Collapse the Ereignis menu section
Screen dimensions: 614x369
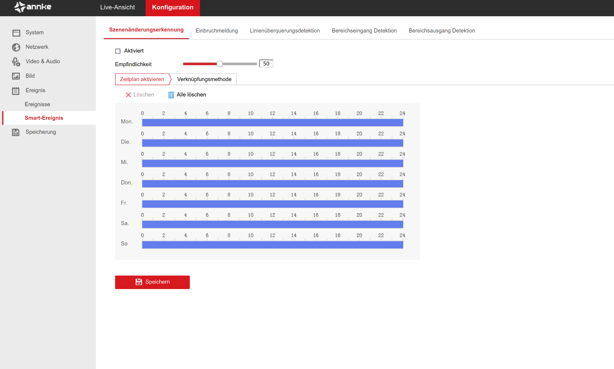tap(35, 90)
